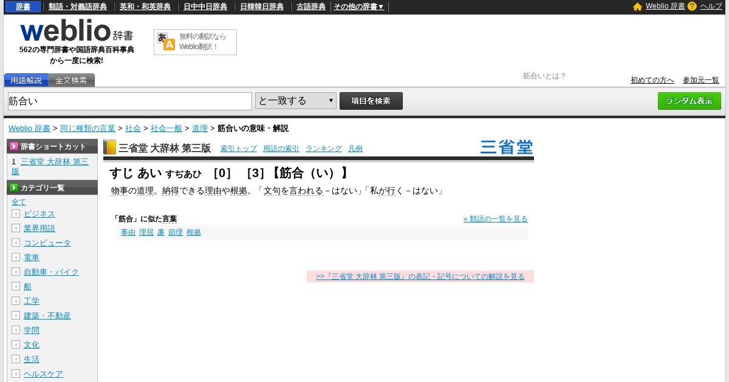This screenshot has height=382, width=729.
Task: Open the 凡例 link
Action: coord(355,149)
